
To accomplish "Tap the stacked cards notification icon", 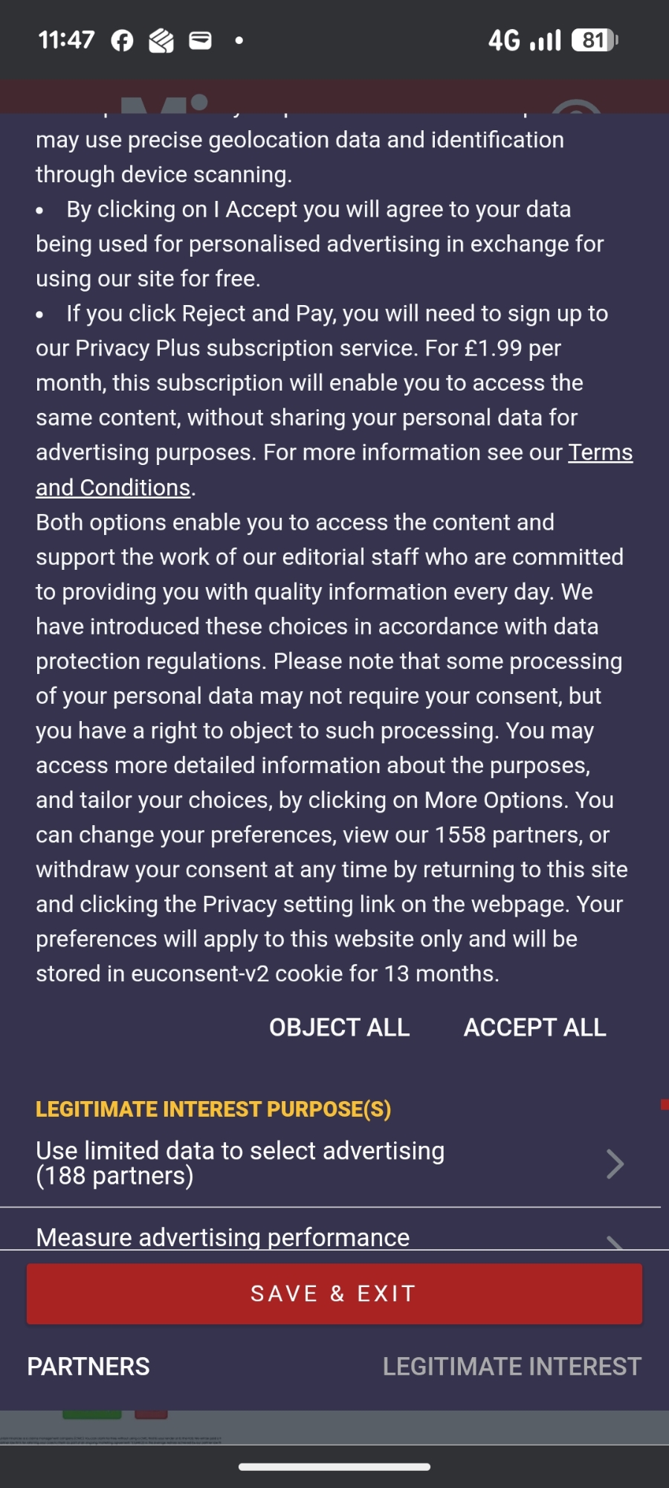I will pyautogui.click(x=161, y=40).
